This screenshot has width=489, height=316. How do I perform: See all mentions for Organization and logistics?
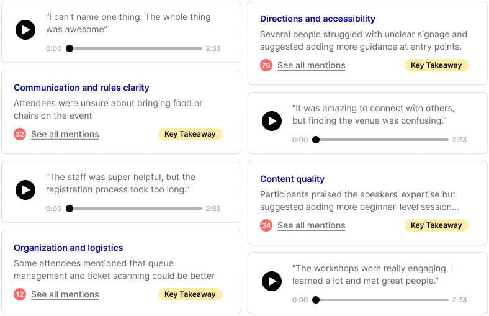tap(65, 294)
